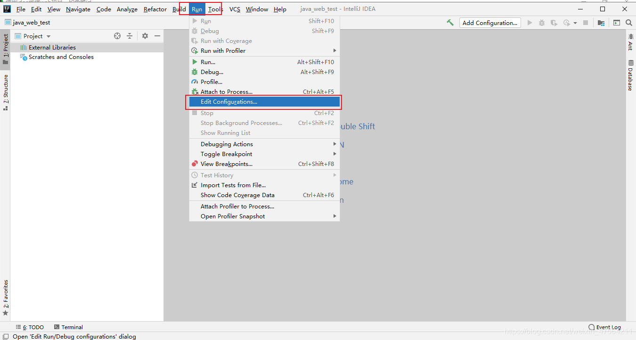The height and width of the screenshot is (340, 636).
Task: Open the Terminal tool window
Action: pos(68,327)
